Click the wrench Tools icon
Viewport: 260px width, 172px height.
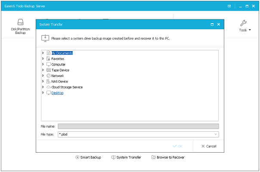[x=243, y=23]
